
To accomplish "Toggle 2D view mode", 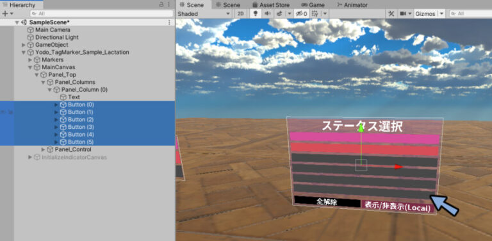I will tap(241, 14).
